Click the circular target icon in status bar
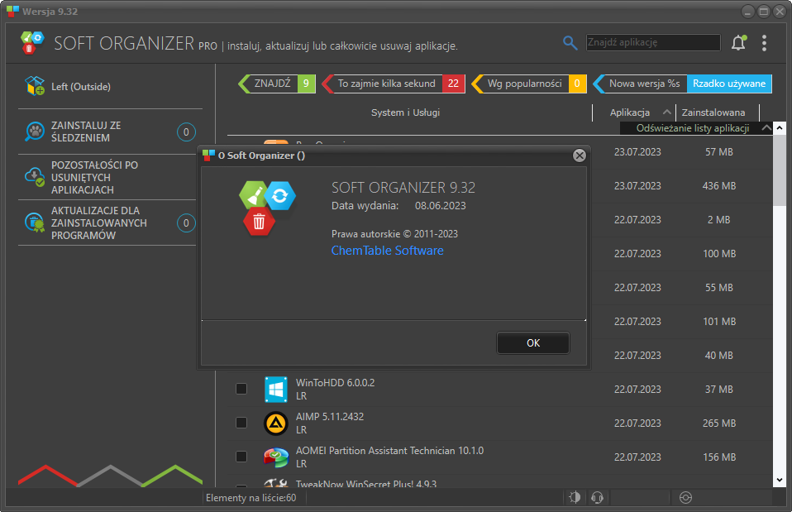792x512 pixels. [x=685, y=497]
